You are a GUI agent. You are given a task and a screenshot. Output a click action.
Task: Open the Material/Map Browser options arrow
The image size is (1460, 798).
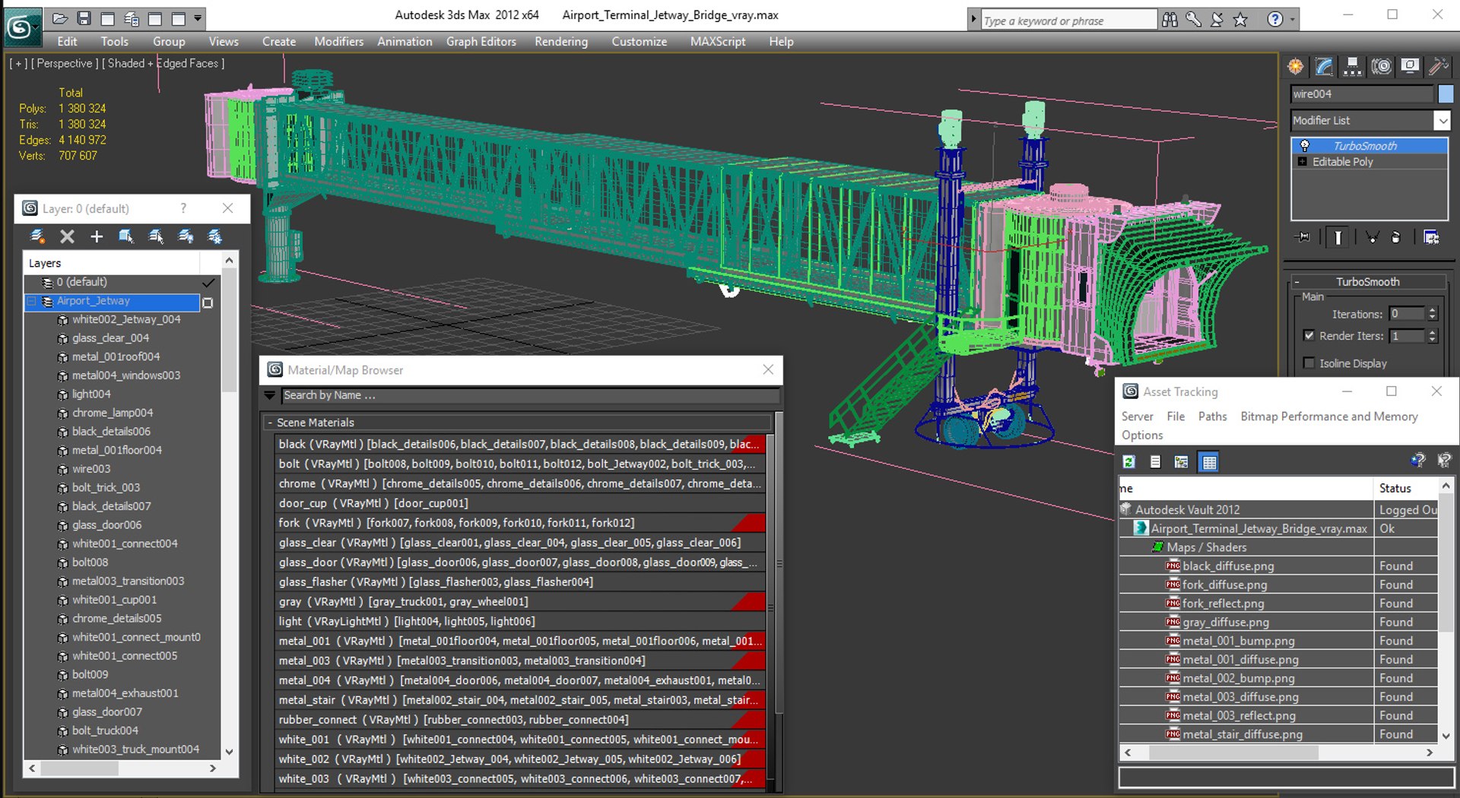(269, 395)
